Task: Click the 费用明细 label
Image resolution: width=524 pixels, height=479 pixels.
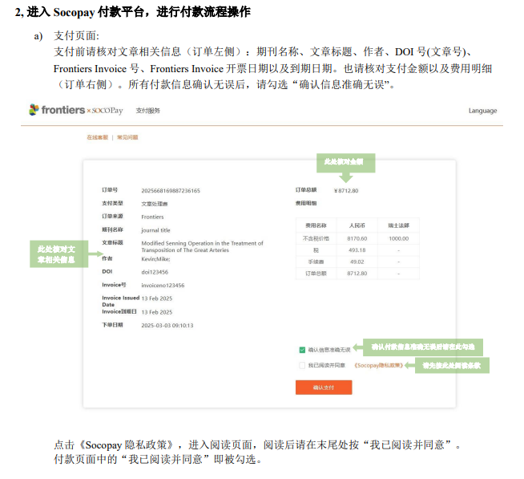Action: (306, 203)
